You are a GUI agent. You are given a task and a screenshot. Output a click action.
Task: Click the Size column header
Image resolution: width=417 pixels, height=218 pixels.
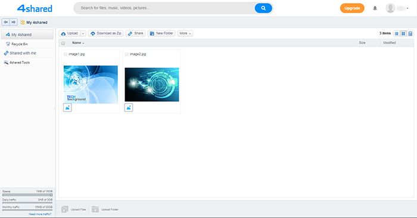pos(362,43)
